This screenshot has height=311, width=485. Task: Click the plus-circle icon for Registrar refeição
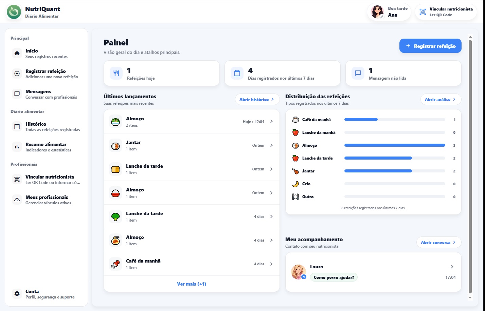(x=17, y=74)
